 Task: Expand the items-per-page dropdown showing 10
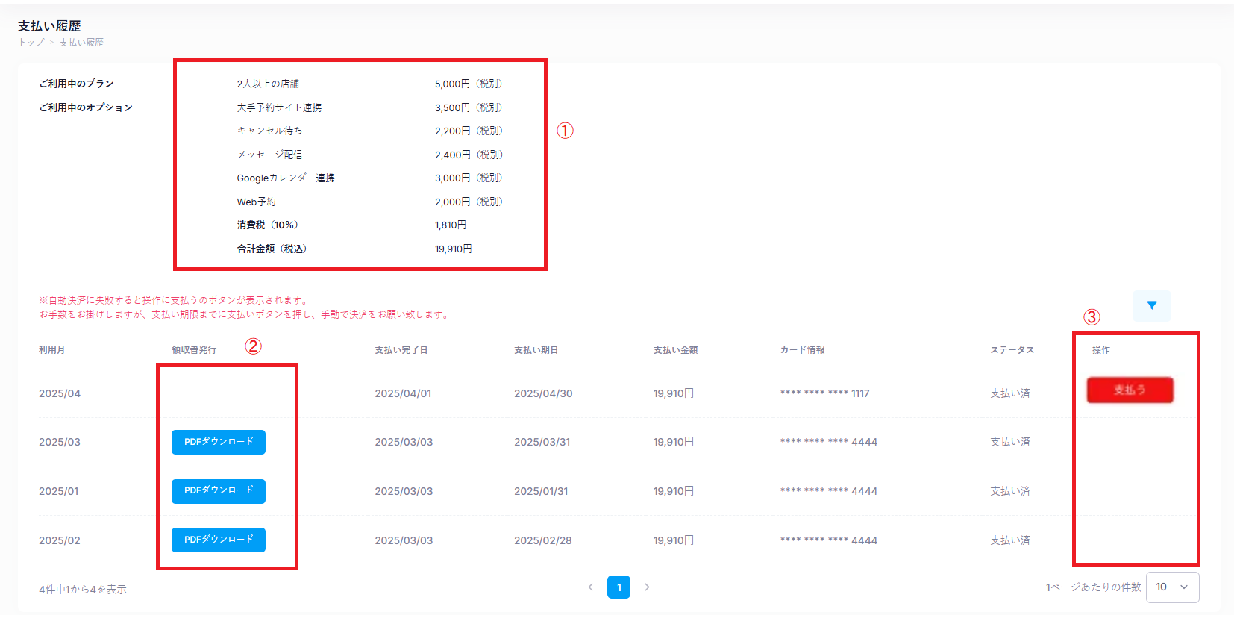[1172, 587]
